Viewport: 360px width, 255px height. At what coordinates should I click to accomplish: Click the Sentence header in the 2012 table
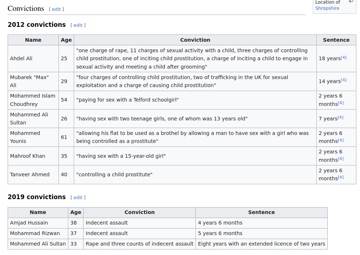(x=336, y=40)
